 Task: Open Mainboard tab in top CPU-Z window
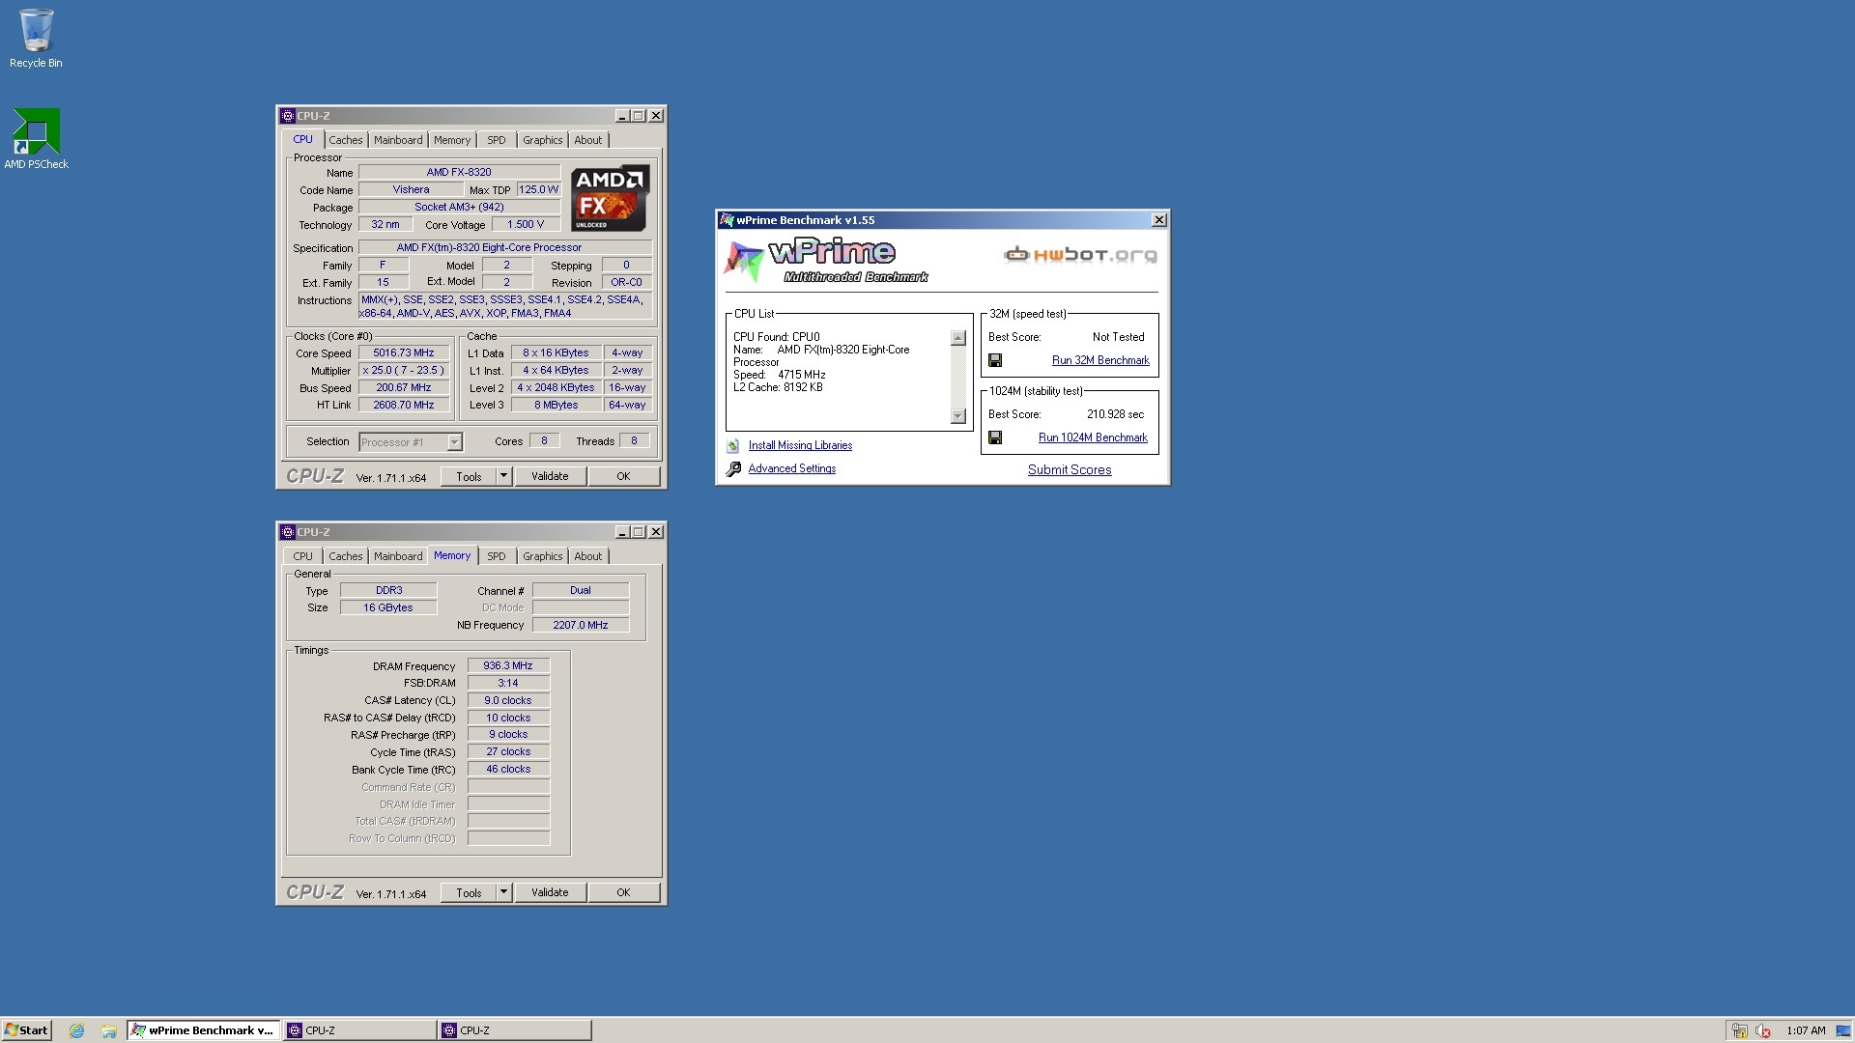398,140
